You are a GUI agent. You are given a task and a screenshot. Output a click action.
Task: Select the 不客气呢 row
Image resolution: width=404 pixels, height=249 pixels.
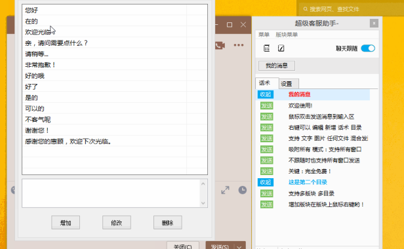coord(115,119)
